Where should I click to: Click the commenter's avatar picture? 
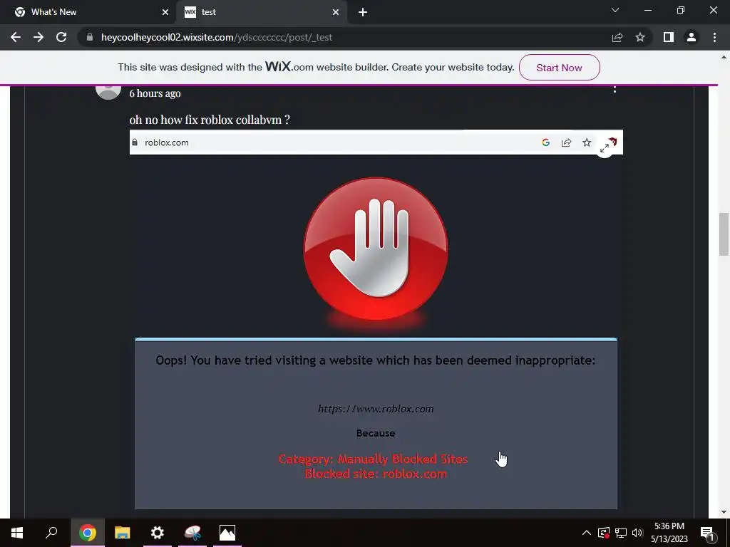pos(108,92)
